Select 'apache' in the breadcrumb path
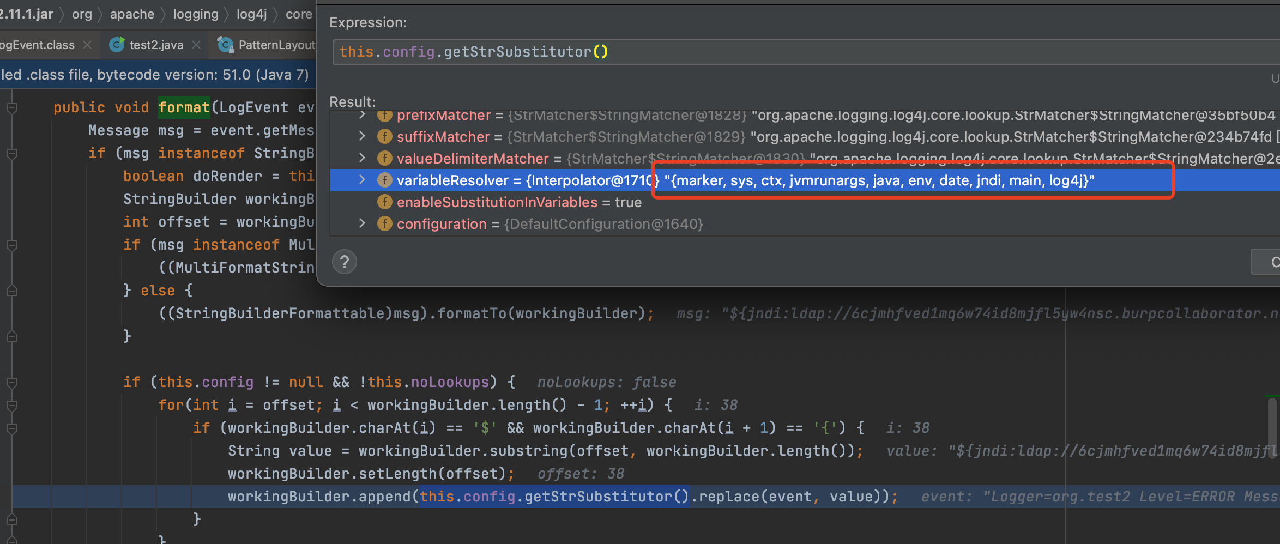This screenshot has height=544, width=1280. 132,14
